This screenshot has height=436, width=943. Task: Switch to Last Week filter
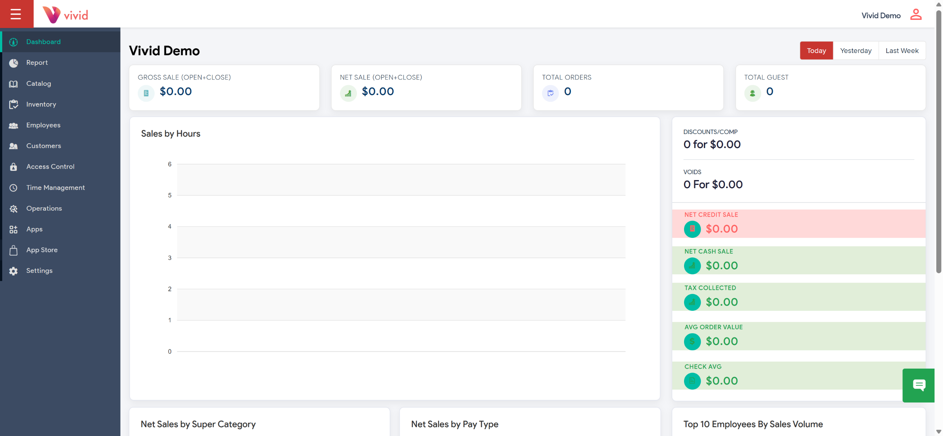click(x=902, y=51)
